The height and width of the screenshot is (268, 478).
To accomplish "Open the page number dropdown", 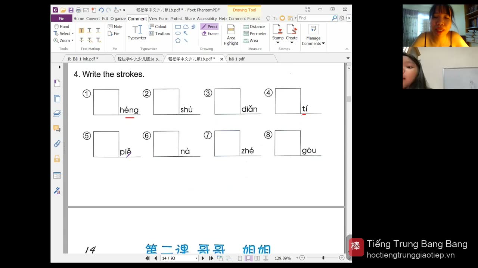I will tap(196, 258).
